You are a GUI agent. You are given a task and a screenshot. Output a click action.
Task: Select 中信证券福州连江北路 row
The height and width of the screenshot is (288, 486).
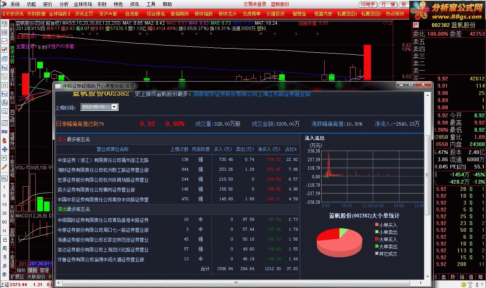pyautogui.click(x=178, y=160)
